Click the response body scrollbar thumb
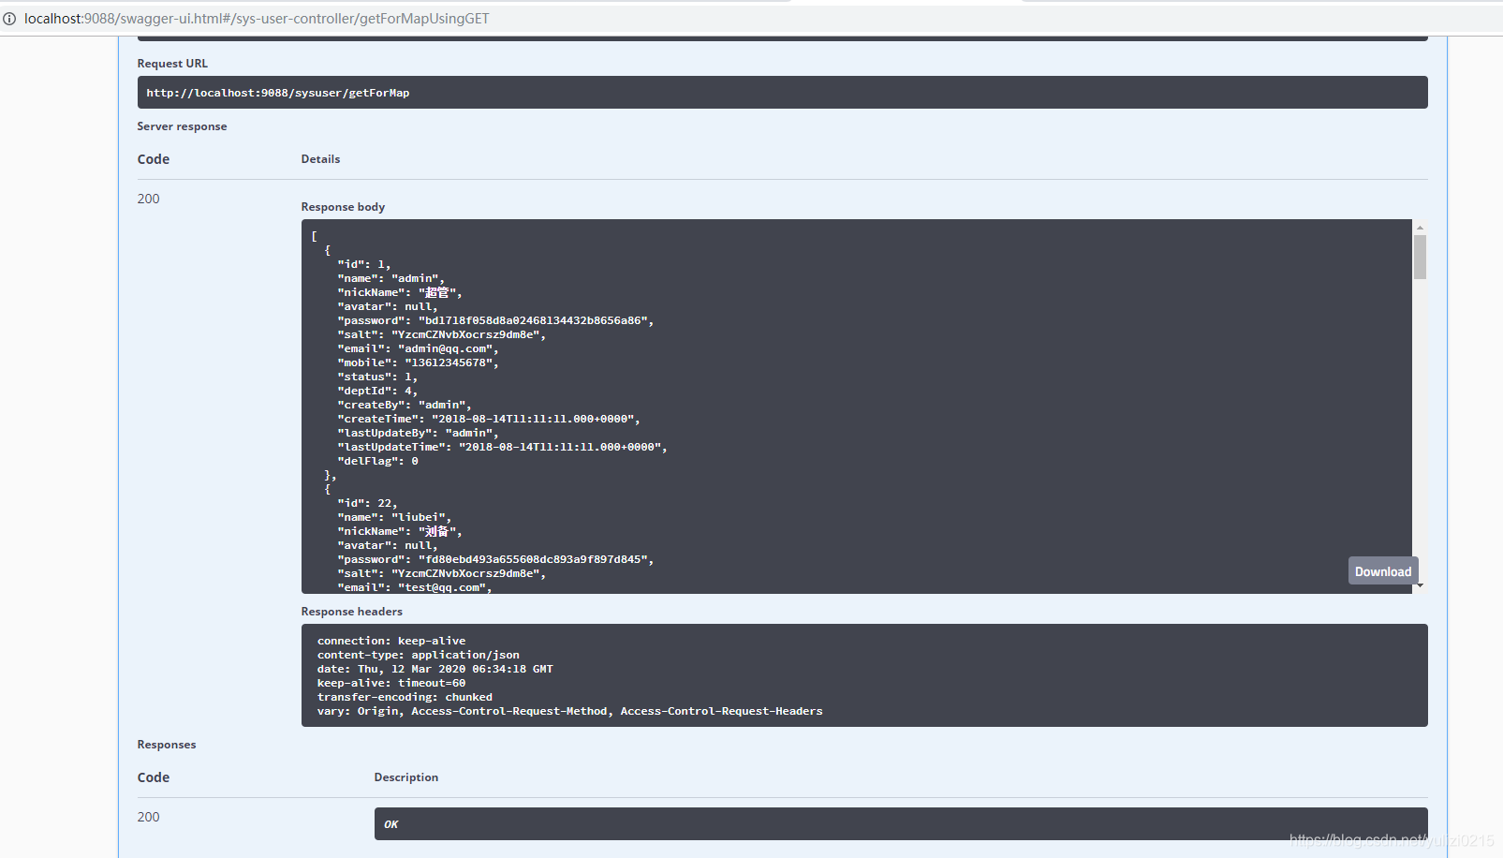Screen dimensions: 1503x858 (1420, 257)
